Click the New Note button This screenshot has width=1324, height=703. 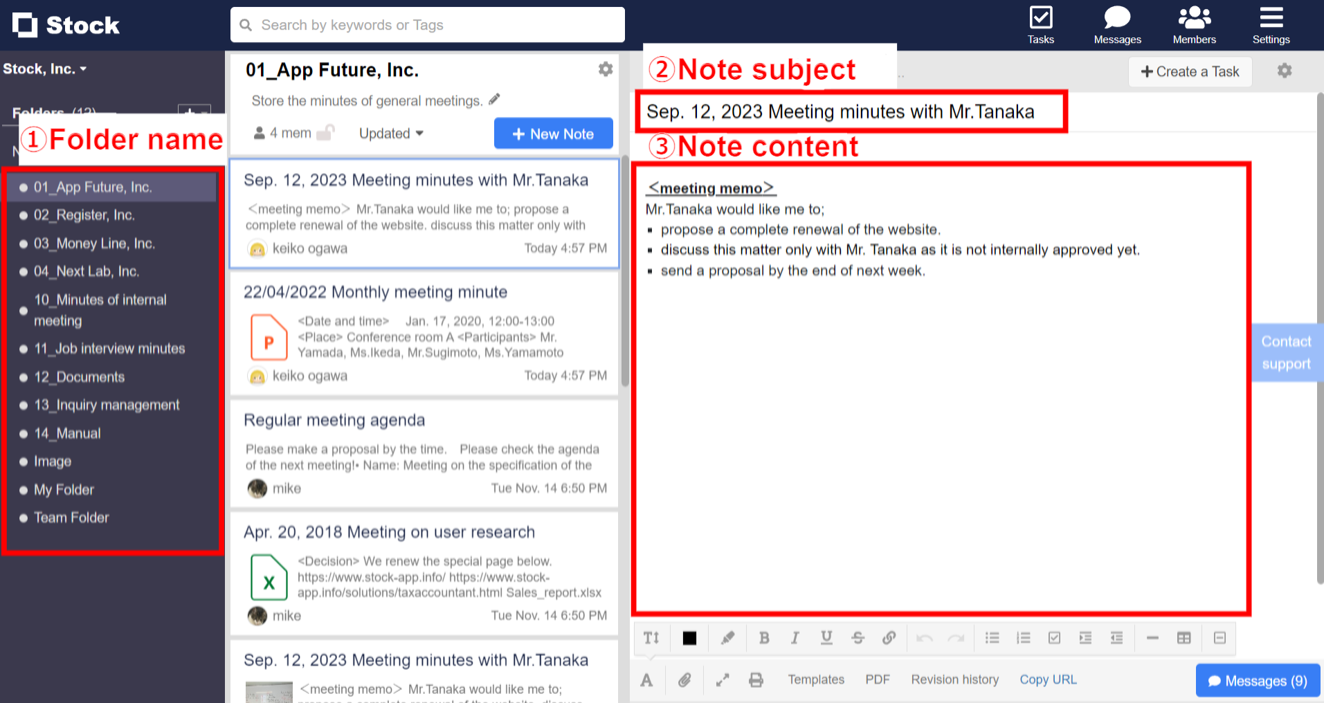[553, 134]
